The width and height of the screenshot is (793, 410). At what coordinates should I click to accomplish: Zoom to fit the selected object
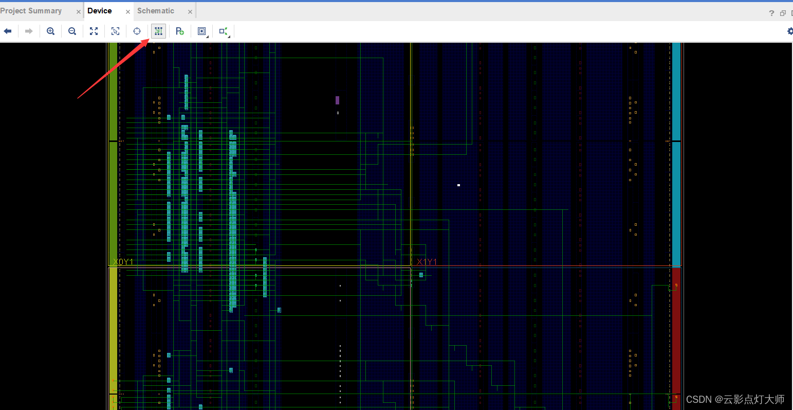pyautogui.click(x=115, y=31)
